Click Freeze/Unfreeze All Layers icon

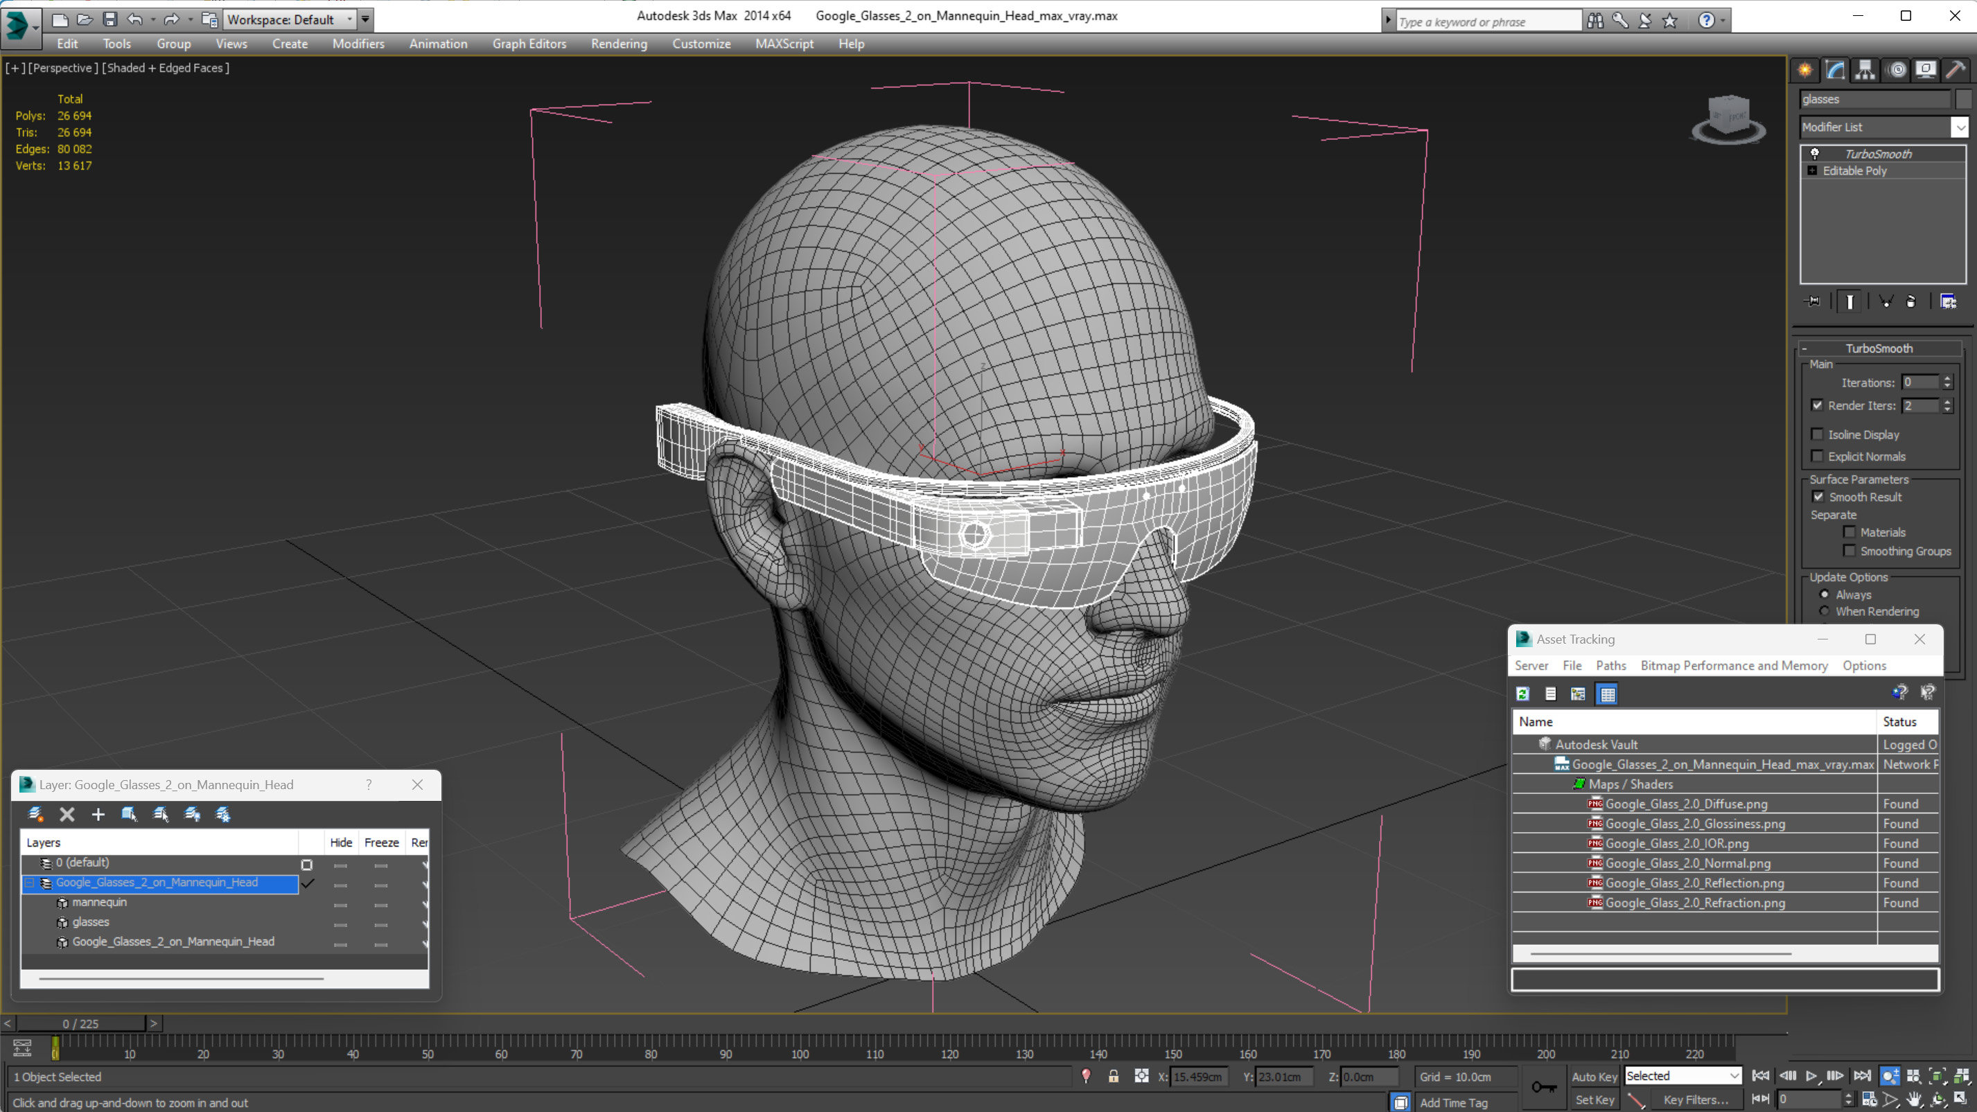(223, 814)
